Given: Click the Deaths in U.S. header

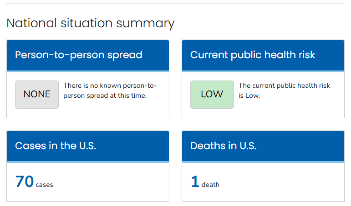Looking at the screenshot, I should coord(263,146).
